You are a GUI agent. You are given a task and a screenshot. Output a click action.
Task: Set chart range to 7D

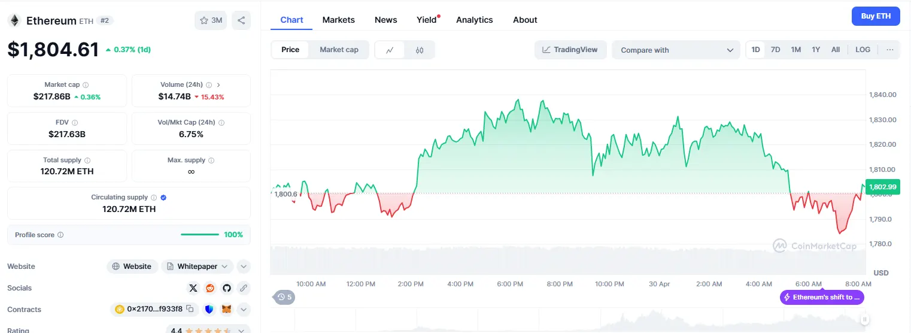click(x=775, y=50)
